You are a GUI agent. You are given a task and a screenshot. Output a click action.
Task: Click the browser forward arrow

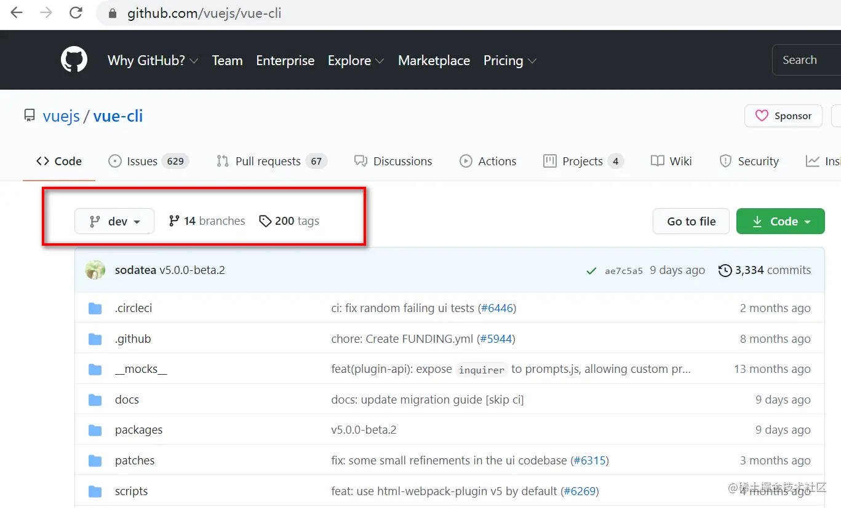point(46,13)
